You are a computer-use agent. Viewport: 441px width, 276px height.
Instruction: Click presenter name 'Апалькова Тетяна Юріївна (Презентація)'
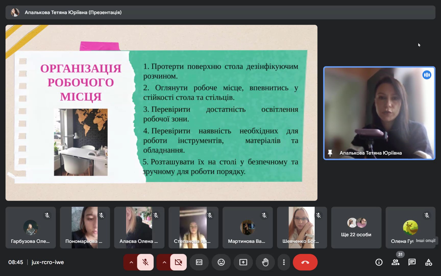(73, 12)
